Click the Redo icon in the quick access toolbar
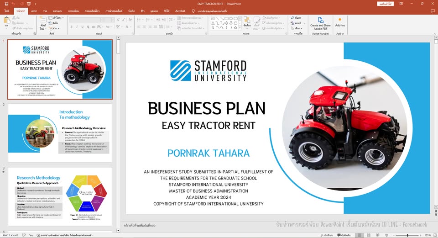Image resolution: width=438 pixels, height=238 pixels. tap(22, 4)
